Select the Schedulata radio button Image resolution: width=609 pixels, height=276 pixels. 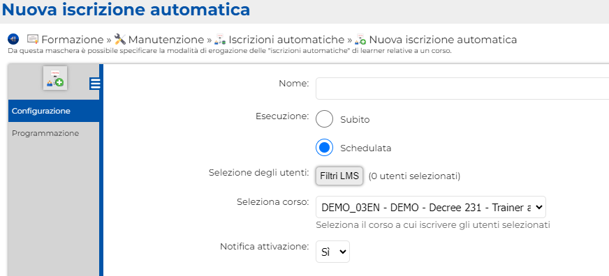click(324, 148)
